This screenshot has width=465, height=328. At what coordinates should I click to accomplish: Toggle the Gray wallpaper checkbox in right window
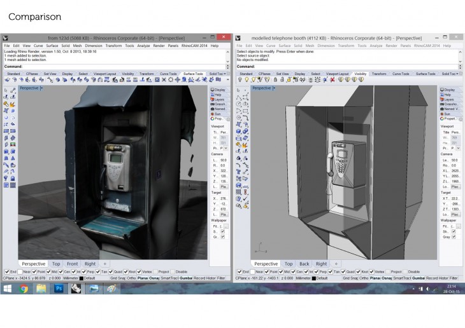(454, 236)
